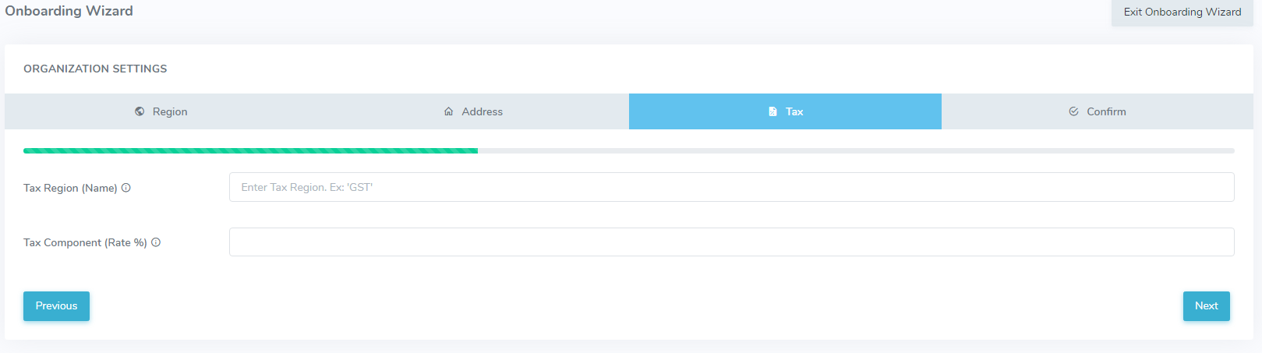Switch to the Address step tab

pyautogui.click(x=473, y=111)
